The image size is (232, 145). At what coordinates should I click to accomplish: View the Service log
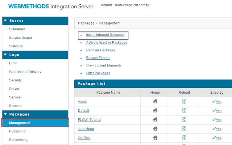[x=15, y=97]
